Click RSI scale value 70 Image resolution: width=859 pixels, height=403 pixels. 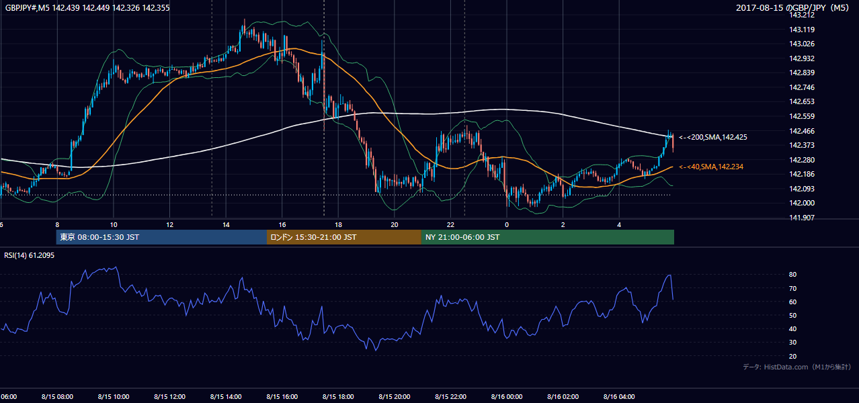tap(793, 289)
